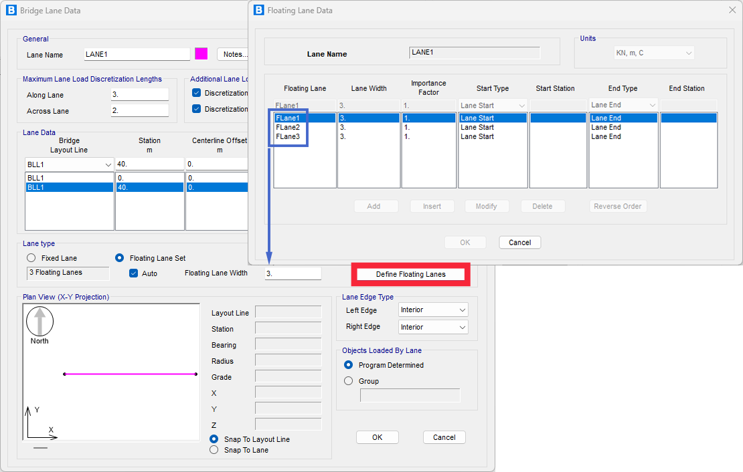Click the Lane Name field containing LANE1
Image resolution: width=743 pixels, height=472 pixels.
(x=137, y=54)
